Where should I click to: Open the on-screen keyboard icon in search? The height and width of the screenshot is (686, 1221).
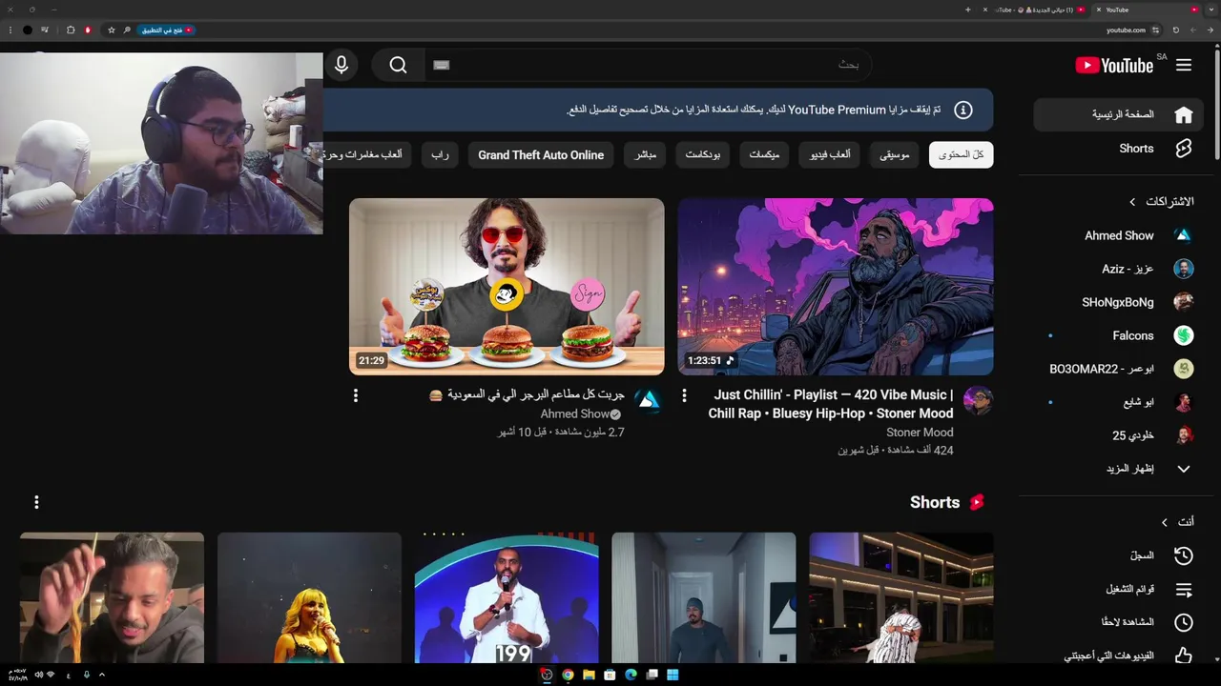point(441,65)
